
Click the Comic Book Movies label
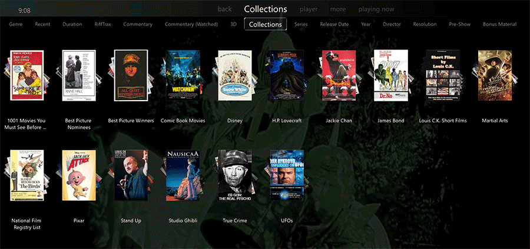[x=183, y=121]
